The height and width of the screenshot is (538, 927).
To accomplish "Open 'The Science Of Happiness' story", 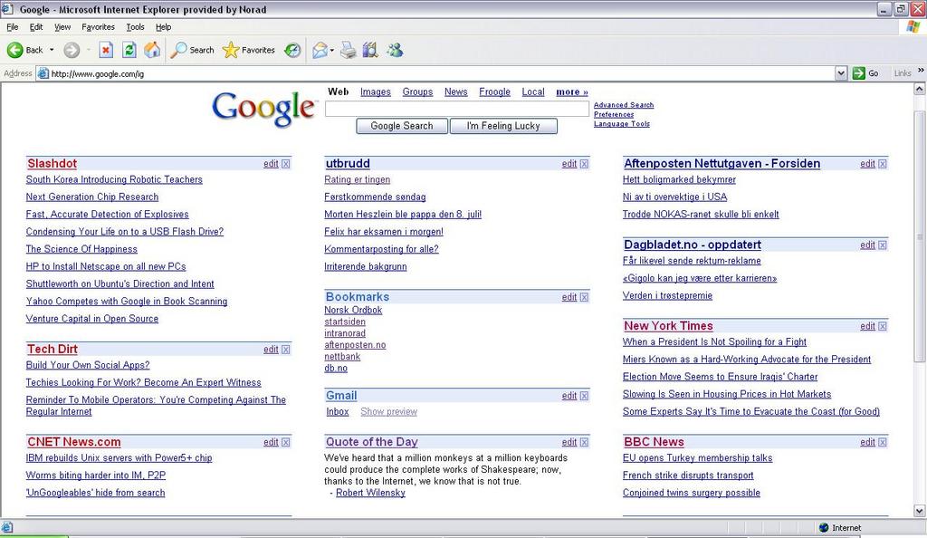I will pos(81,249).
